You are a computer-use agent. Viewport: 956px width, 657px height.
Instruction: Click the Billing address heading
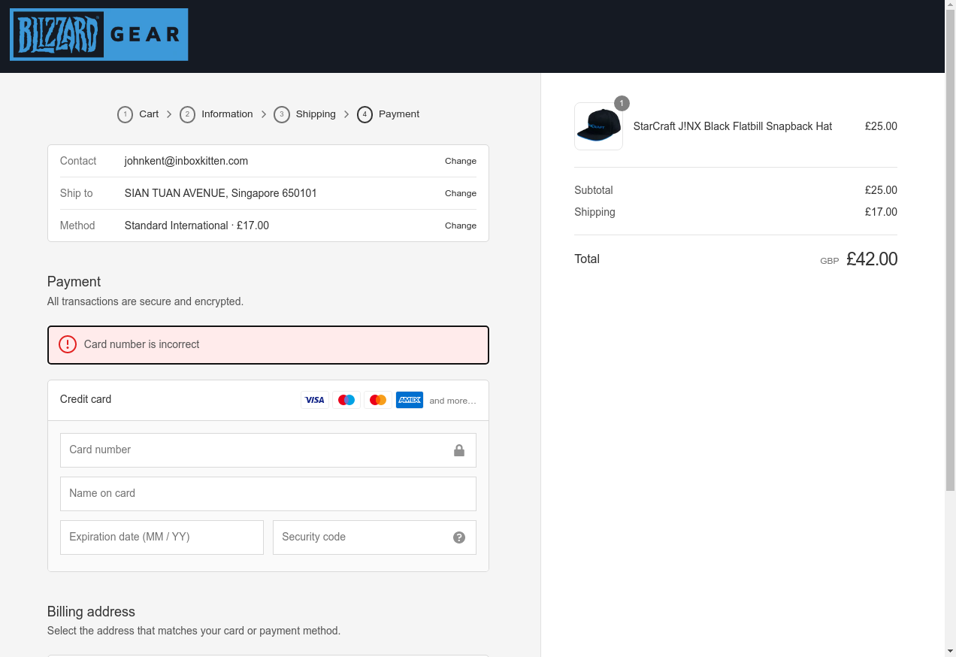click(x=91, y=612)
